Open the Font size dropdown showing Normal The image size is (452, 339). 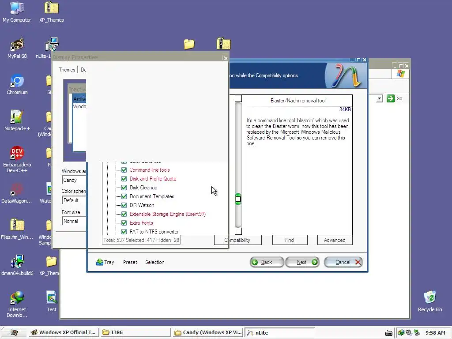pos(74,221)
